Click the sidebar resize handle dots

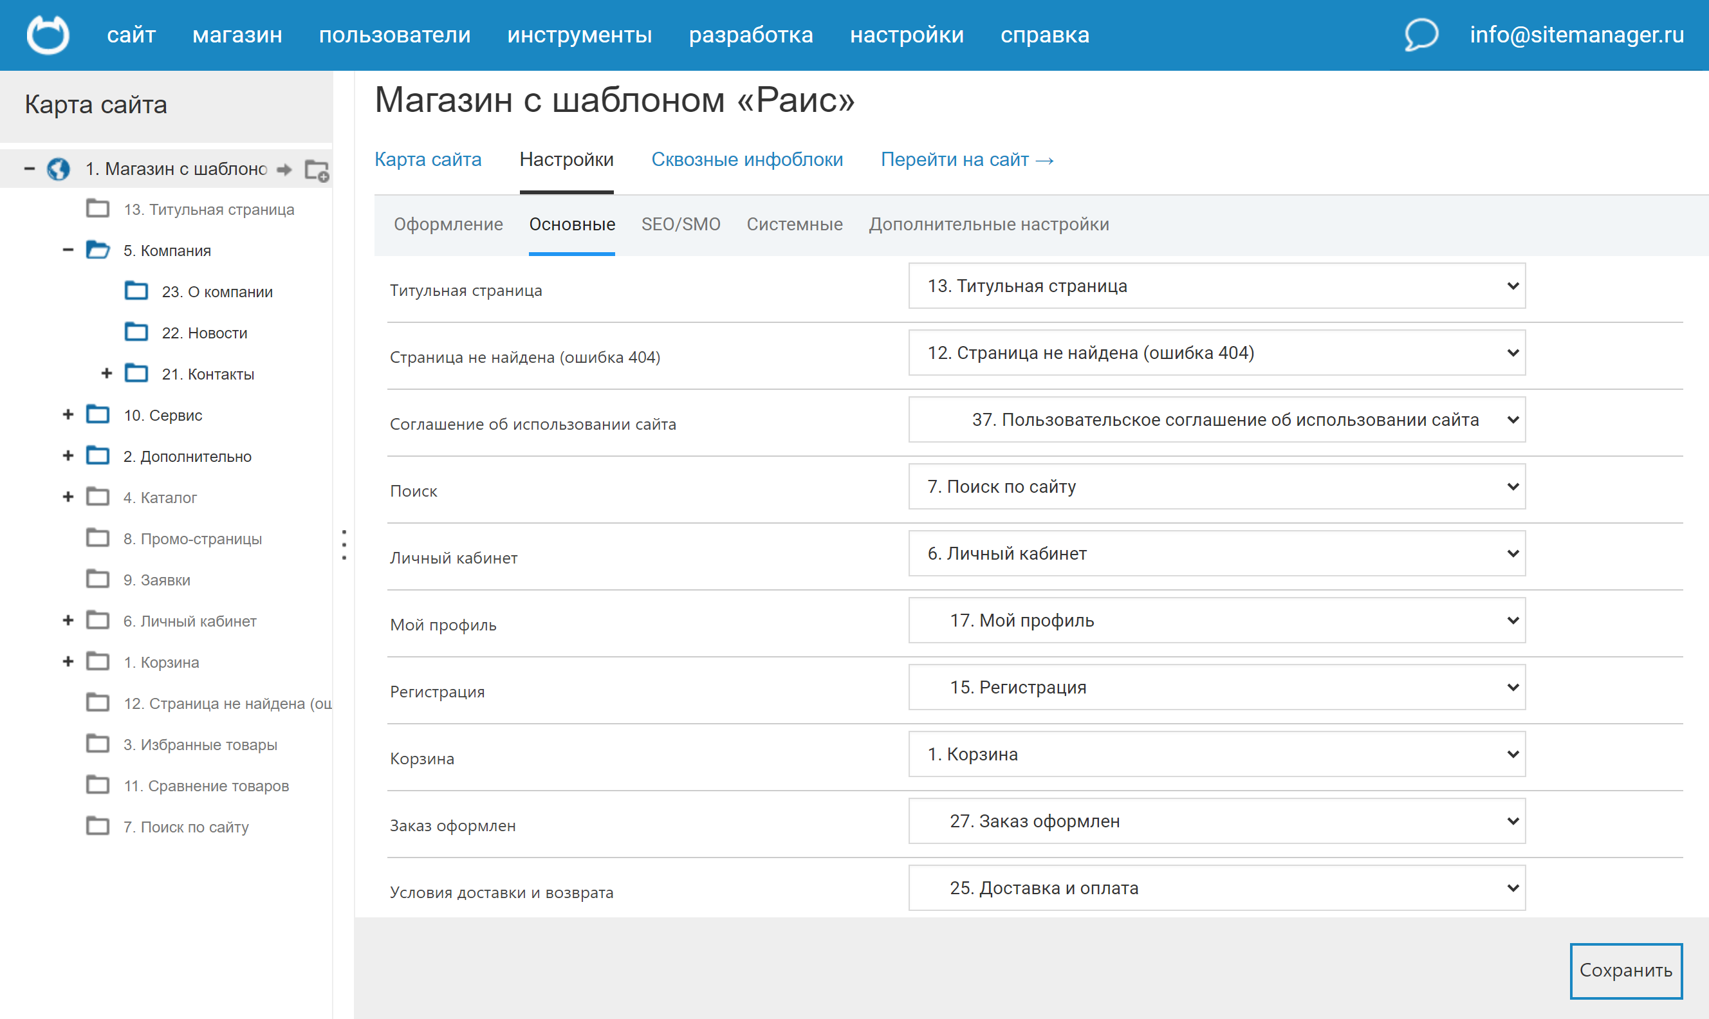pos(344,544)
